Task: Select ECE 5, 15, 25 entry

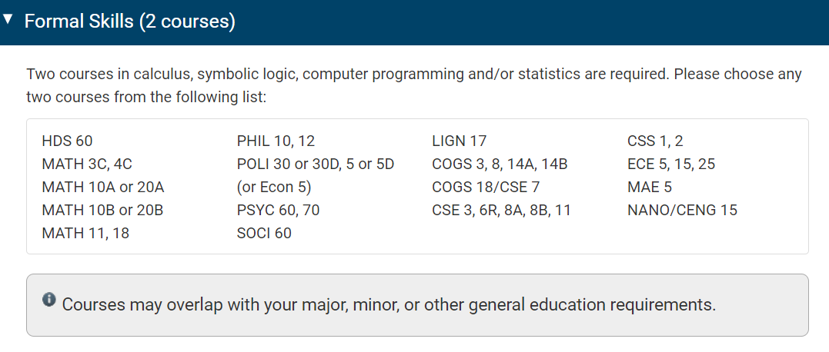Action: coord(671,164)
